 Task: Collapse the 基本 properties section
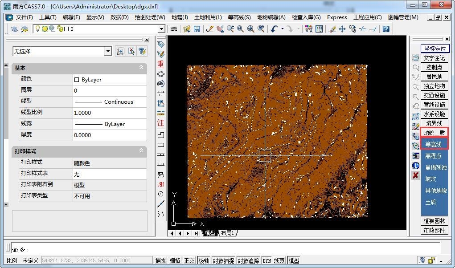(x=141, y=68)
